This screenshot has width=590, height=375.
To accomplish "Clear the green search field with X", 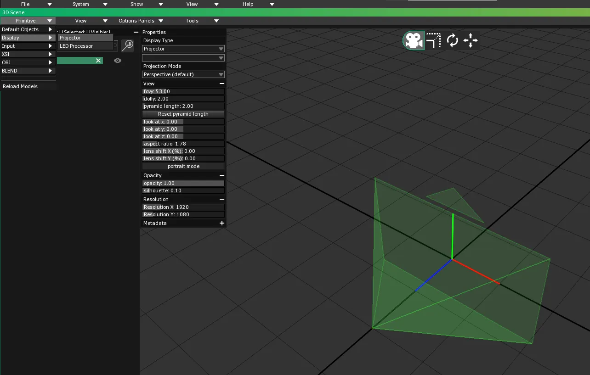I will click(98, 61).
